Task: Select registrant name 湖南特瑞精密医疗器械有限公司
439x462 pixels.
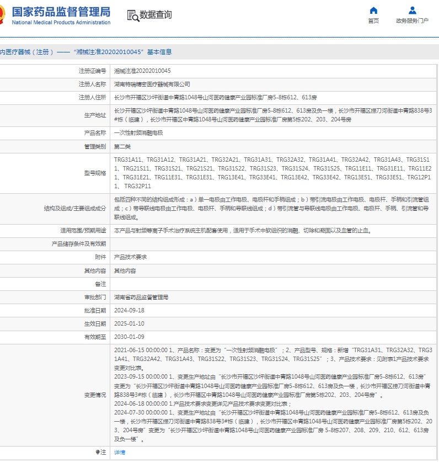Action: point(152,84)
